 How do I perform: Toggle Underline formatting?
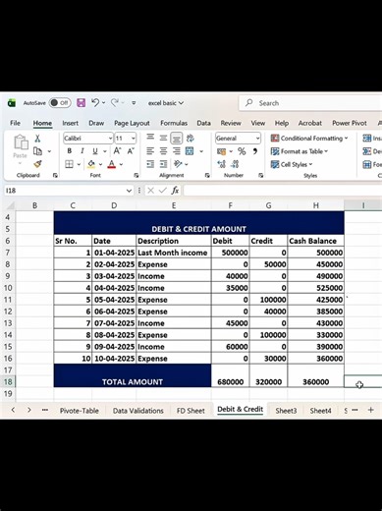pos(95,151)
